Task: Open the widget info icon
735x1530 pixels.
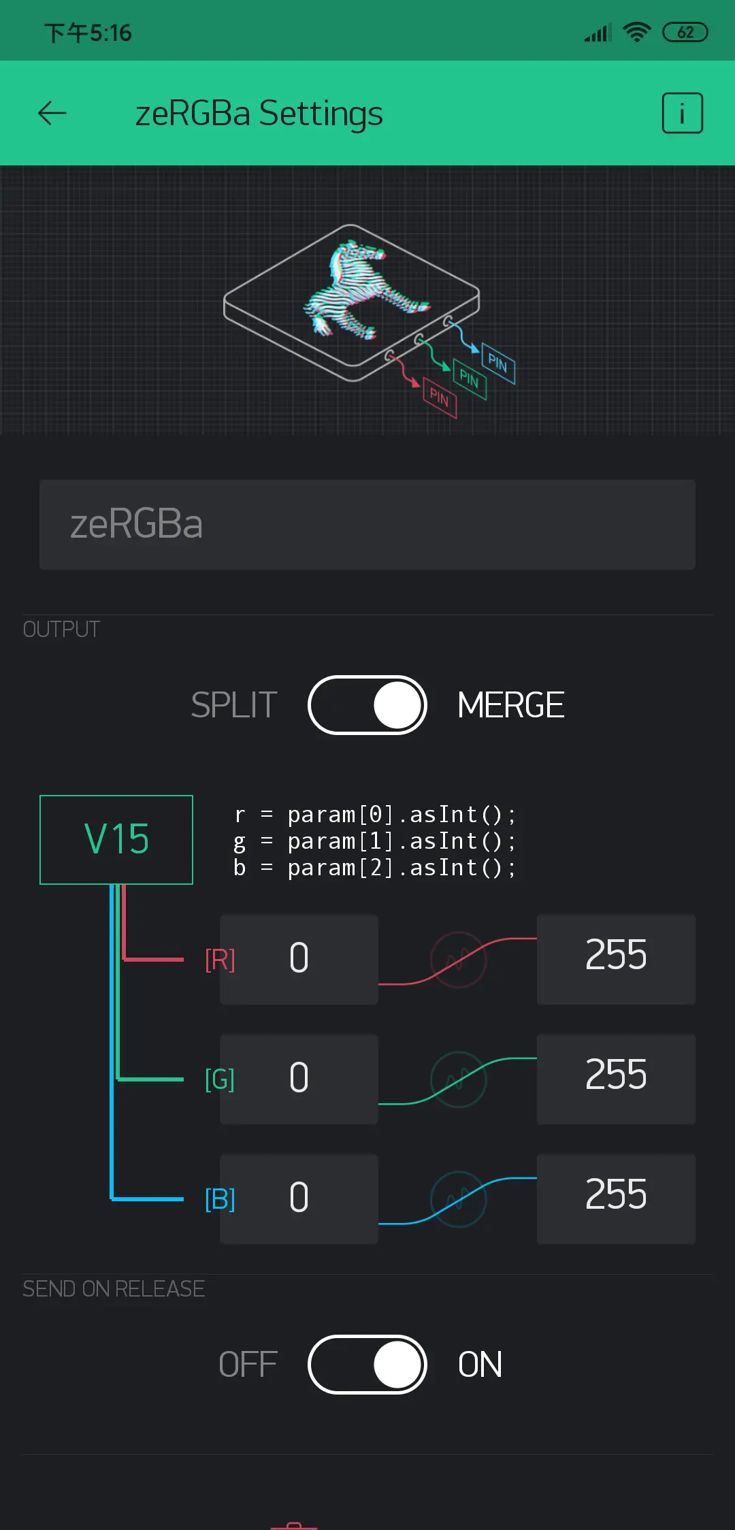Action: [x=682, y=113]
